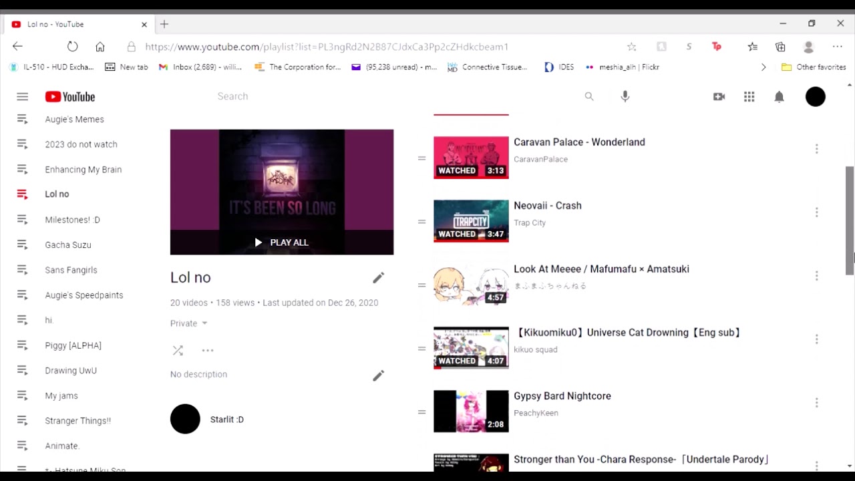Open 2023 do not watch playlist
855x481 pixels.
(x=81, y=144)
